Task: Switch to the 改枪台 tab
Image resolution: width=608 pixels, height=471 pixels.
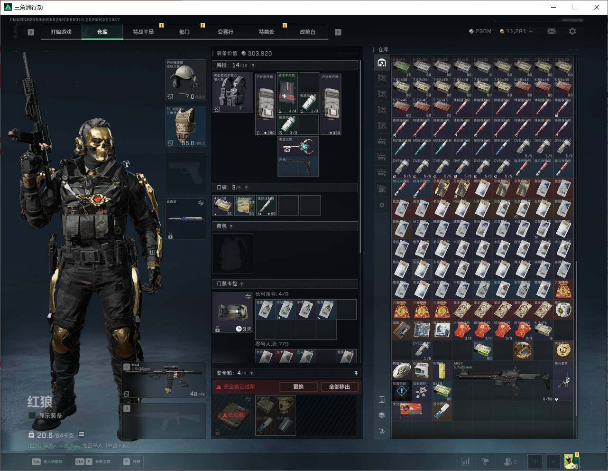Action: coord(307,32)
